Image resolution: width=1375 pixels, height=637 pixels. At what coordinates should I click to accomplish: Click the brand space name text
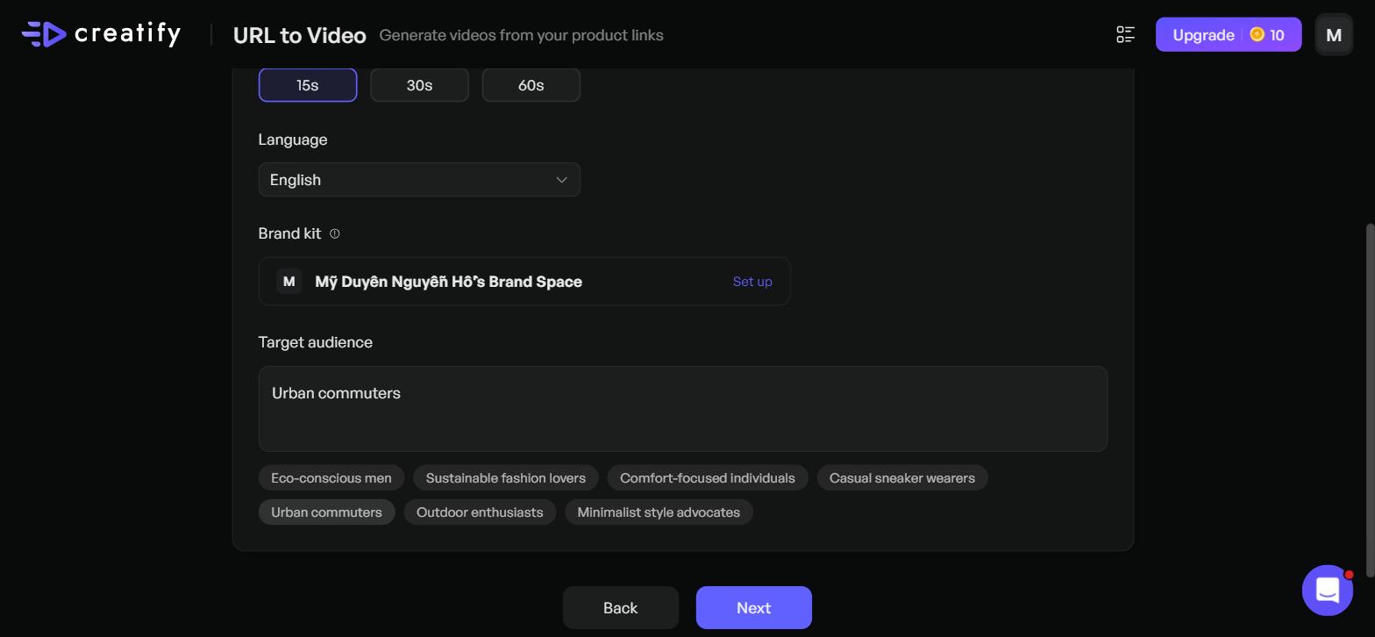tap(449, 282)
